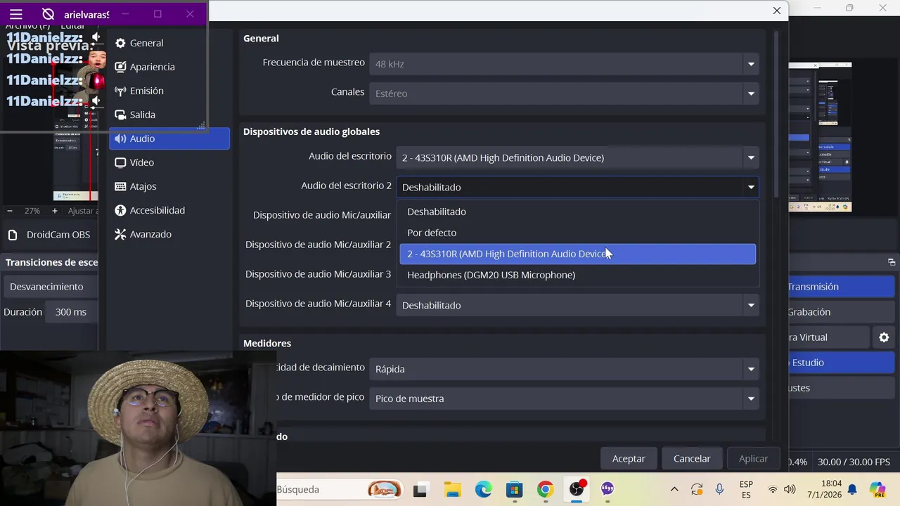Click the gear icon next to General
This screenshot has width=900, height=506.
pyautogui.click(x=120, y=43)
